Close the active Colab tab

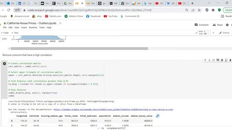82,3
